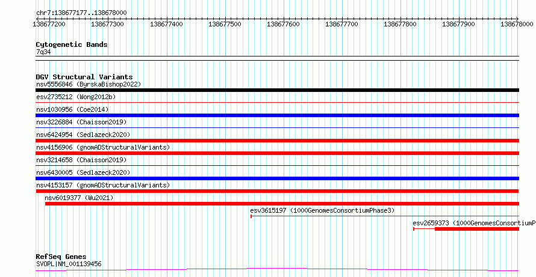
Task: Click the nsv3214658 (Chaisson2019) label
Action: [81, 160]
